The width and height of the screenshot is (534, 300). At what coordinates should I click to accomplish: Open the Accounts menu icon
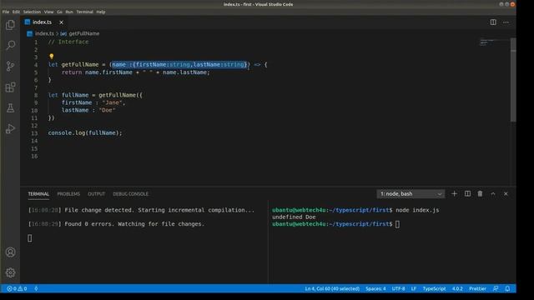(x=10, y=252)
